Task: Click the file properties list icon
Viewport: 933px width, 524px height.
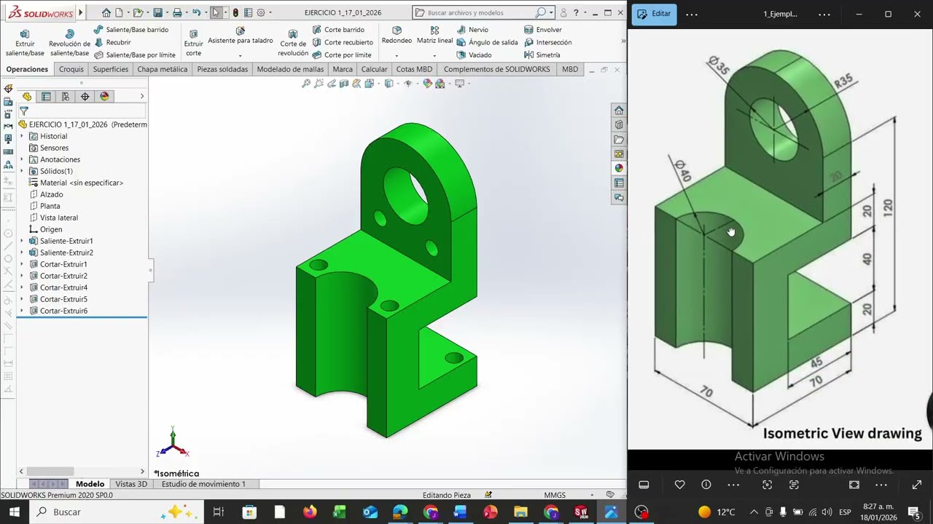Action: pyautogui.click(x=248, y=12)
